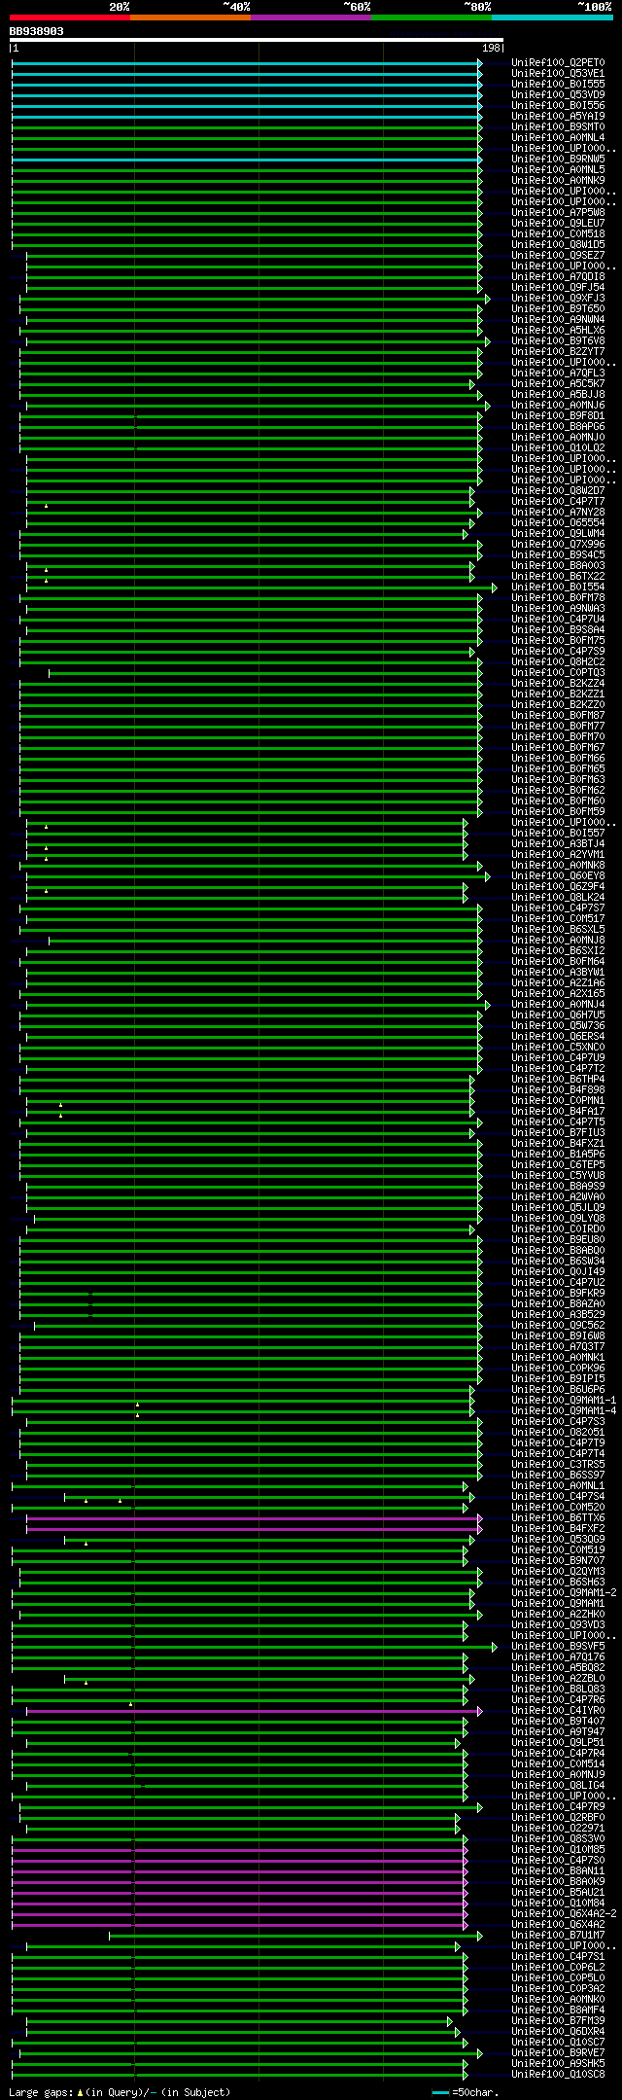Image resolution: width=622 pixels, height=2100 pixels.
Task: Open hit UniRef100_Q53VE1
Action: (558, 74)
